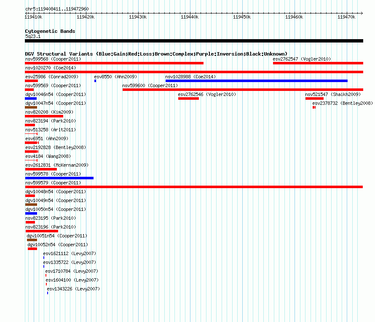Click esv6951 (Ahn2009) label
The image size is (375, 322).
47,138
